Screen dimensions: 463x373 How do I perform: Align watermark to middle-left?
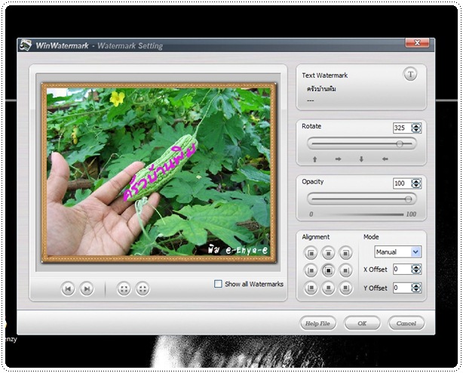[311, 270]
